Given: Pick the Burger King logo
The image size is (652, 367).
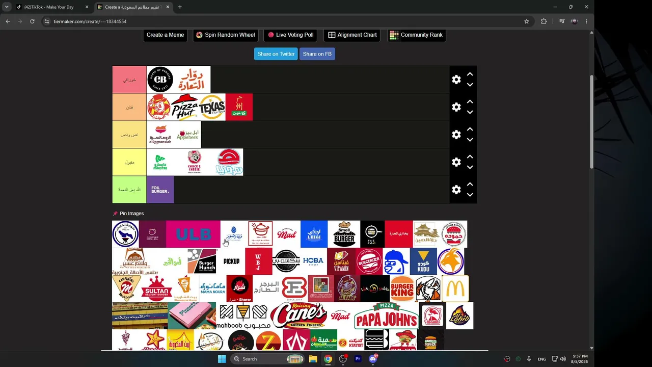Looking at the screenshot, I should [402, 289].
